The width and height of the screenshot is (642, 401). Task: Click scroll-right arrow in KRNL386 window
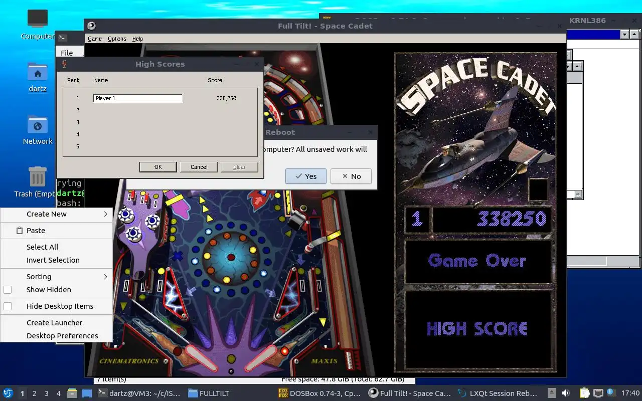click(578, 194)
